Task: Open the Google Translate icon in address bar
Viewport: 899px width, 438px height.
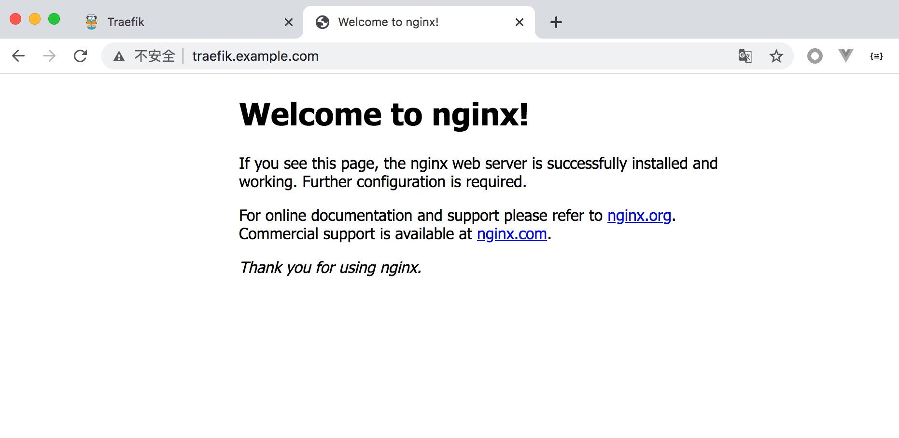Action: tap(745, 56)
